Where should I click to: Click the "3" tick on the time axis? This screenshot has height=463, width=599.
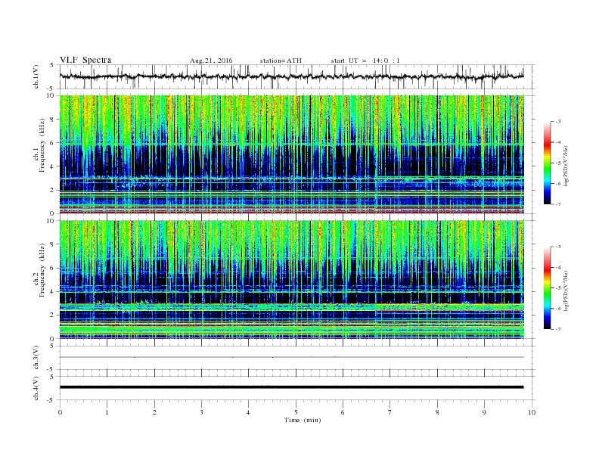pos(201,412)
